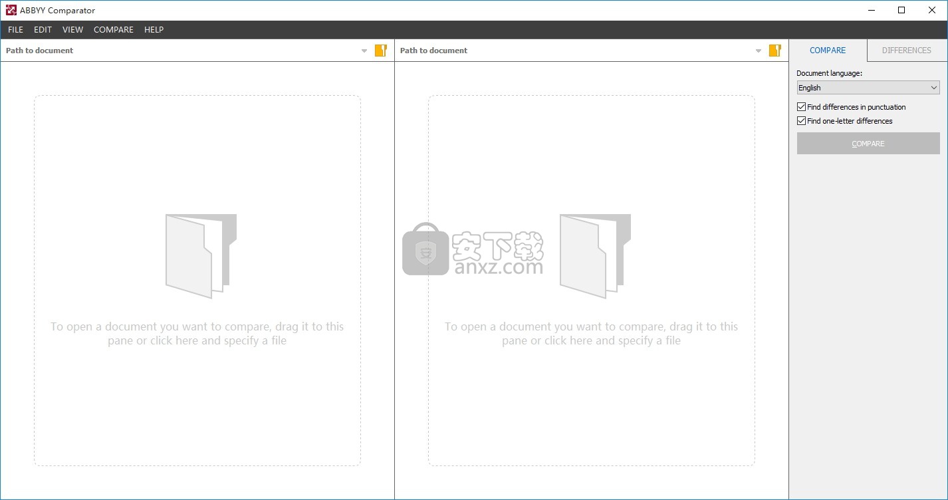Screen dimensions: 948x500
Task: Close the ABBYY Comparator window
Action: [932, 10]
